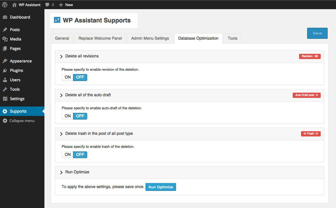
Task: Click the Media library icon
Action: coord(5,39)
